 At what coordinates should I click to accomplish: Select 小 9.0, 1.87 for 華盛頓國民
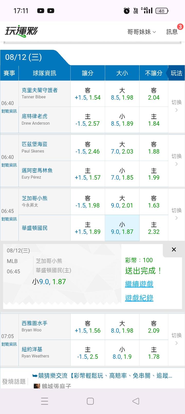click(x=122, y=228)
